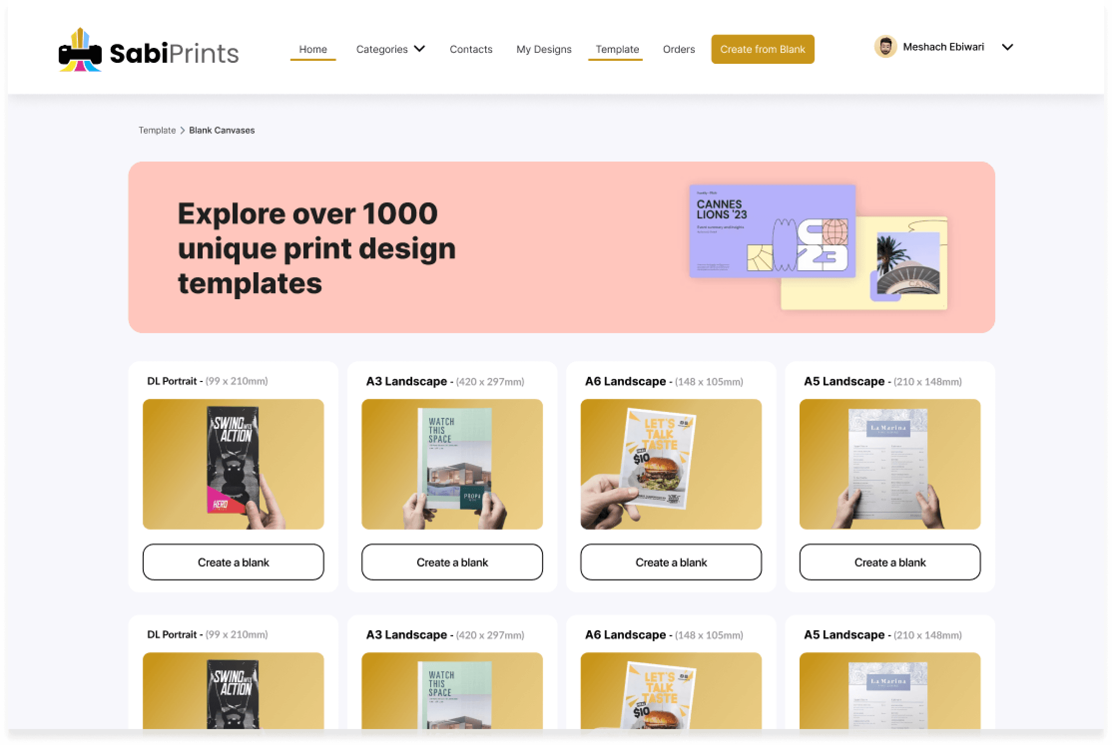The height and width of the screenshot is (745, 1112).
Task: Select the Watch This Space A3 thumbnail
Action: tap(452, 464)
